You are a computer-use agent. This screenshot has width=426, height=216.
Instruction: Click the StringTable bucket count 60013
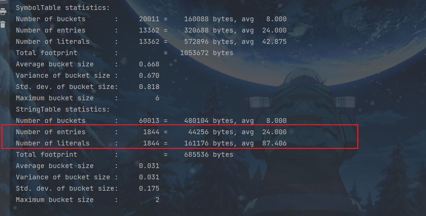pyautogui.click(x=149, y=120)
